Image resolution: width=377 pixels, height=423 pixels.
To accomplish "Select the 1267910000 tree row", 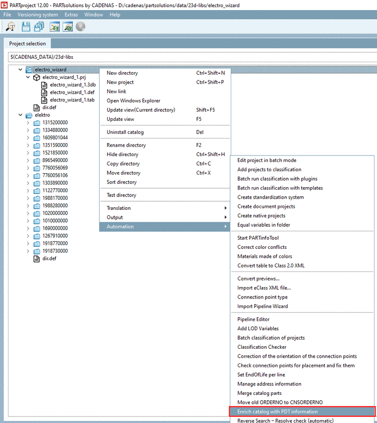I will click(x=55, y=236).
